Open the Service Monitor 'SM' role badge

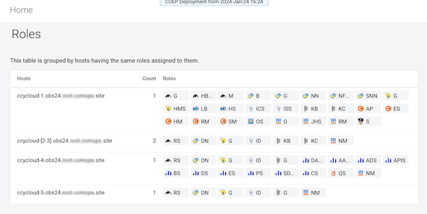[231, 122]
